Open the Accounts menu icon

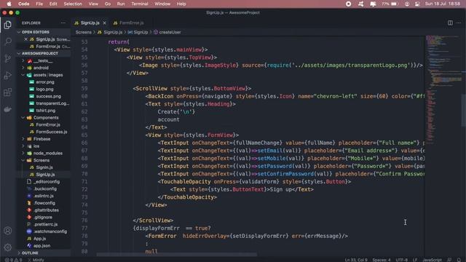8,231
